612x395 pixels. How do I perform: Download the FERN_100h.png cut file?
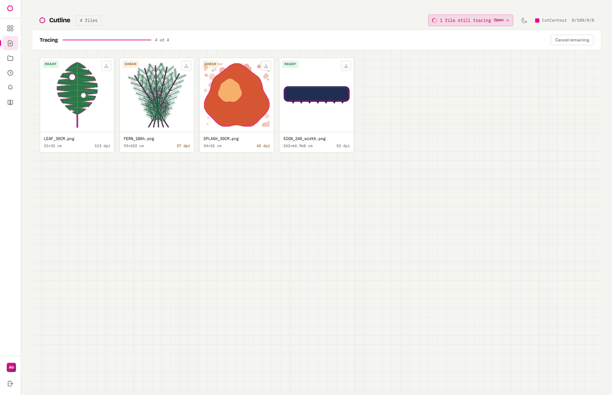186,66
